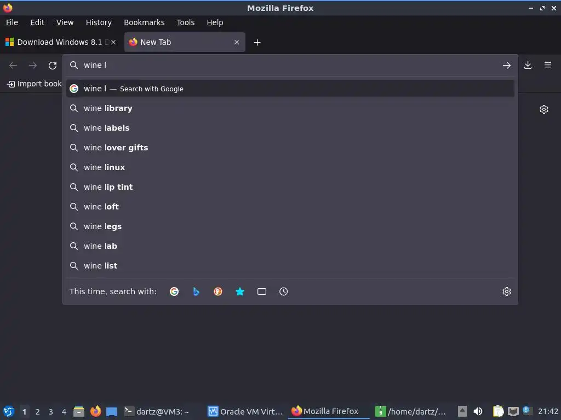The height and width of the screenshot is (420, 561).
Task: Open the system start menu in taskbar
Action: 9,411
